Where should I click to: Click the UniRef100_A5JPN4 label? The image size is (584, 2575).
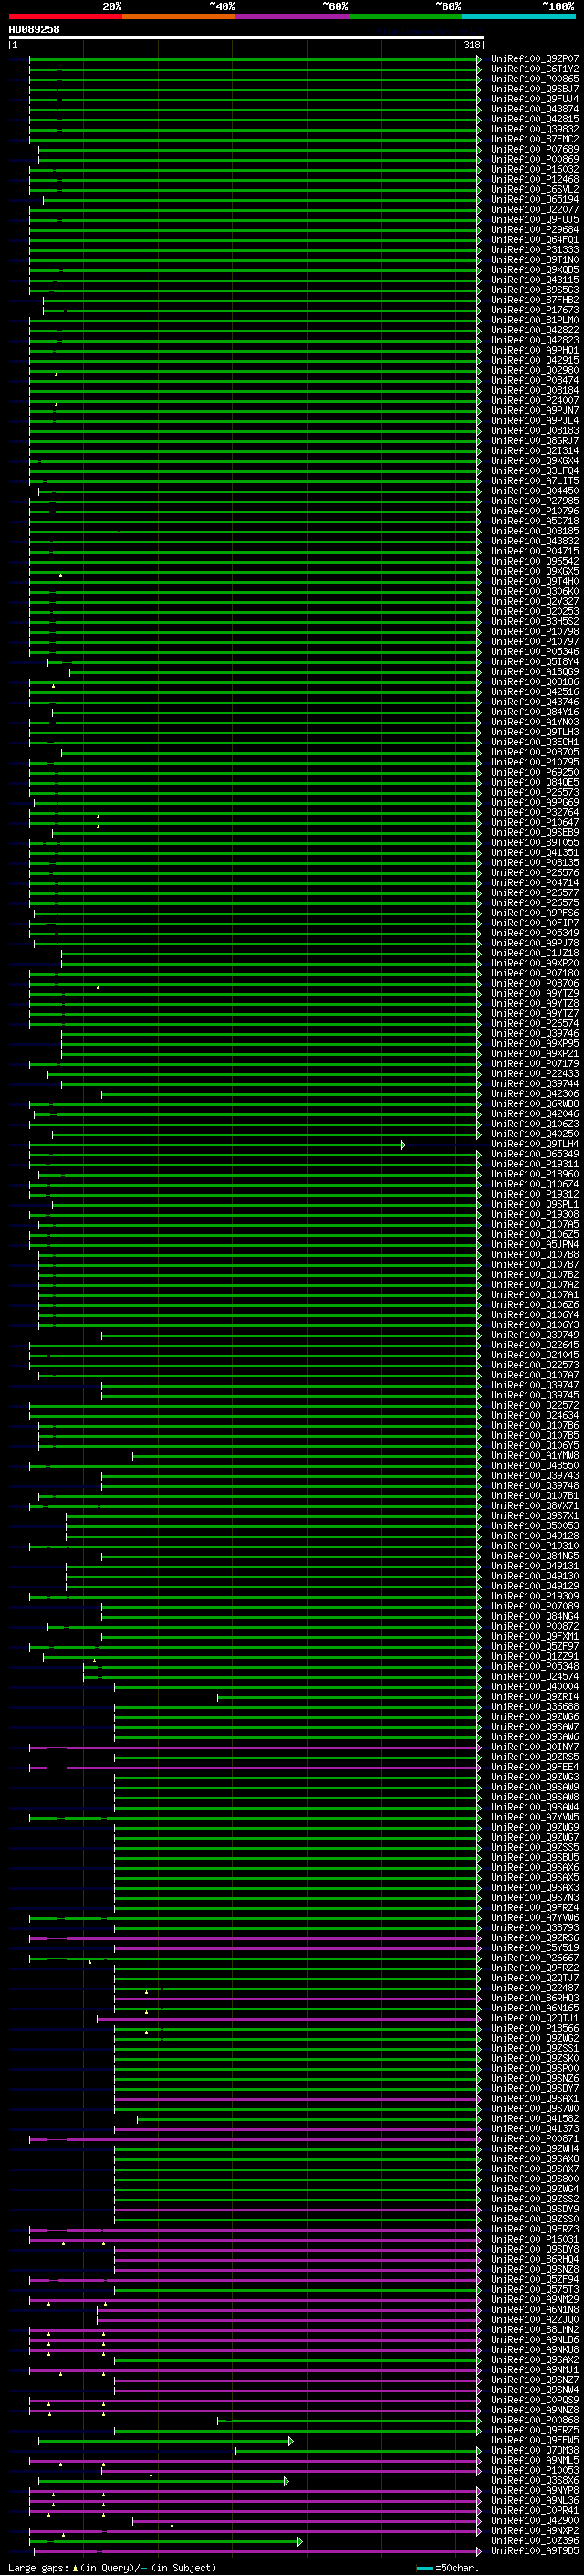[534, 1244]
